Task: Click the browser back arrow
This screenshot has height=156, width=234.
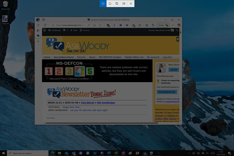Action: coord(39,25)
